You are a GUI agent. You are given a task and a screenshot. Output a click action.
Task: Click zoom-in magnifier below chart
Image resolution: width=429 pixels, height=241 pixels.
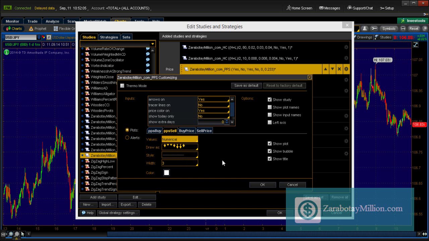pos(11,234)
